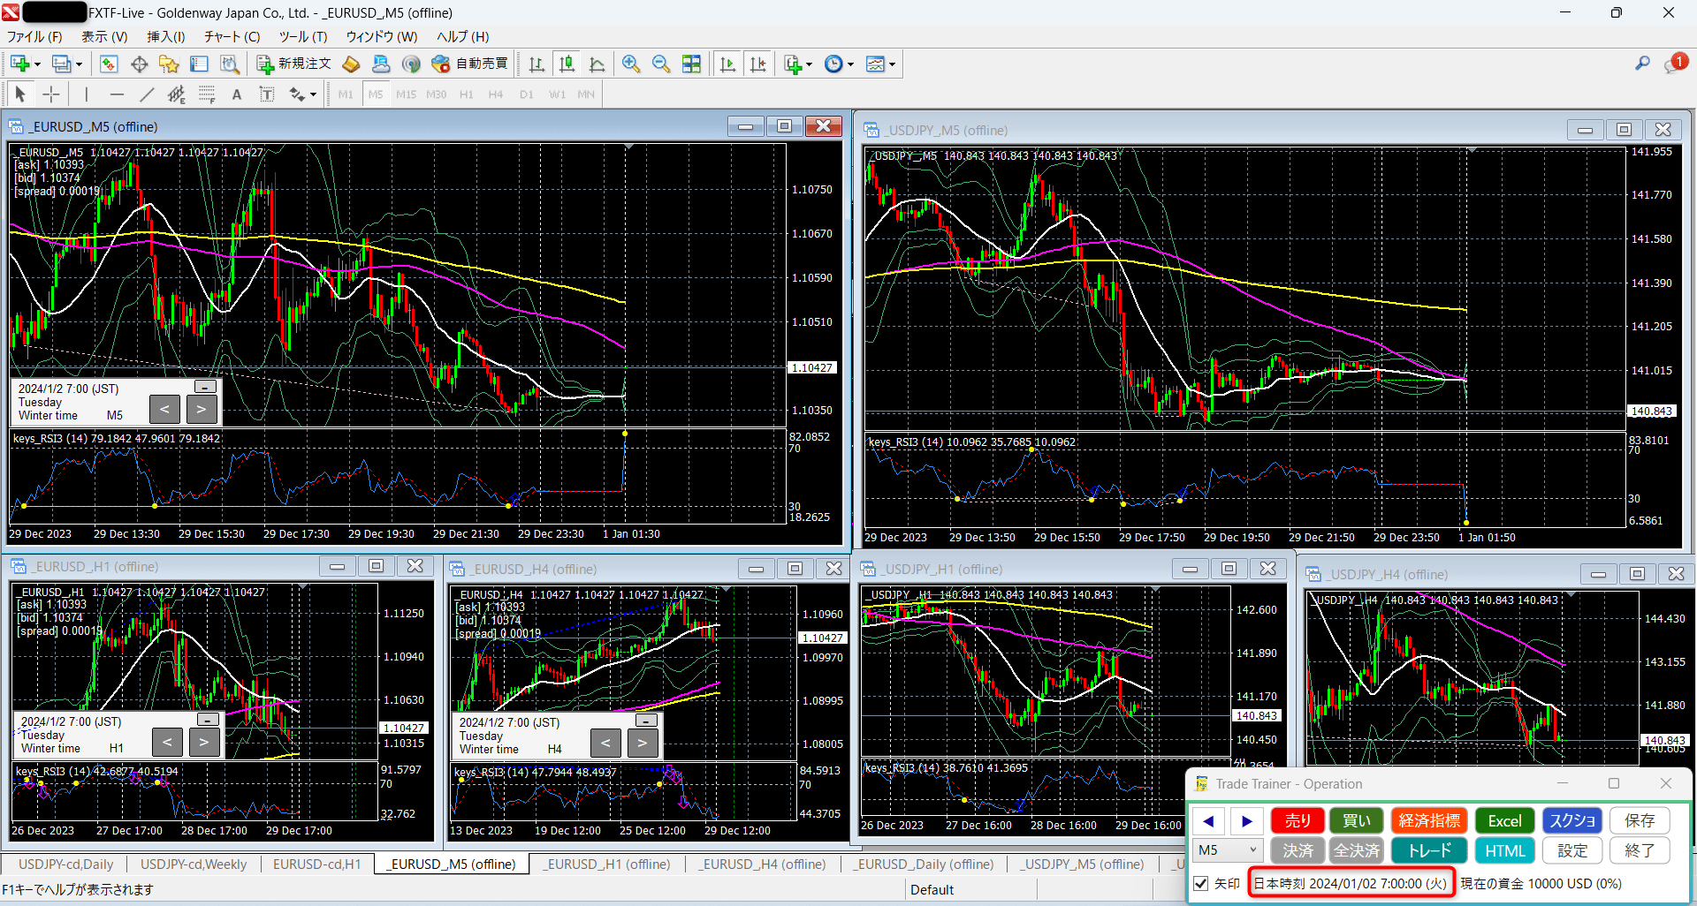Select the trendline drawing tool
This screenshot has height=906, width=1697.
tap(147, 94)
